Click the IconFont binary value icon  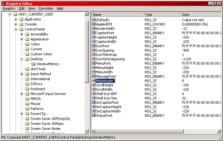[x=93, y=46]
